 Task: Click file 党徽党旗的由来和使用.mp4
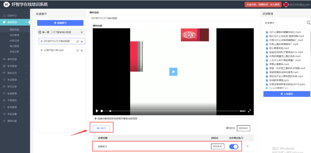pos(284,72)
